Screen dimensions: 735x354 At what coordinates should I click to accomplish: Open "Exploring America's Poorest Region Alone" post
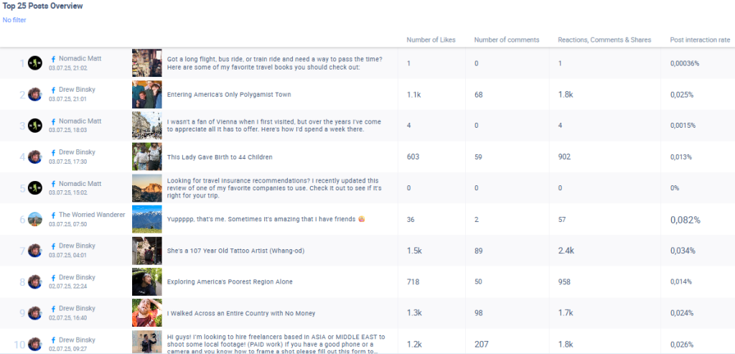click(230, 282)
